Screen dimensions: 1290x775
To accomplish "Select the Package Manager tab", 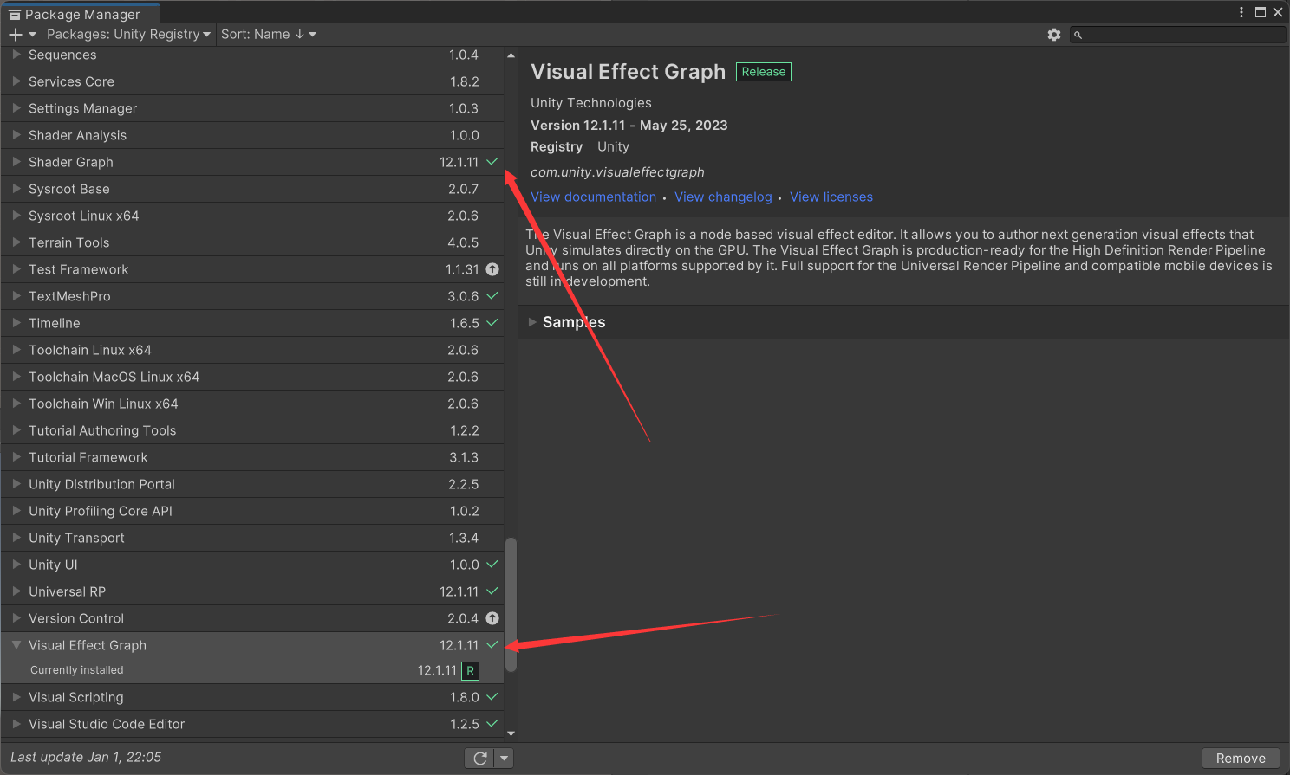I will pos(81,14).
